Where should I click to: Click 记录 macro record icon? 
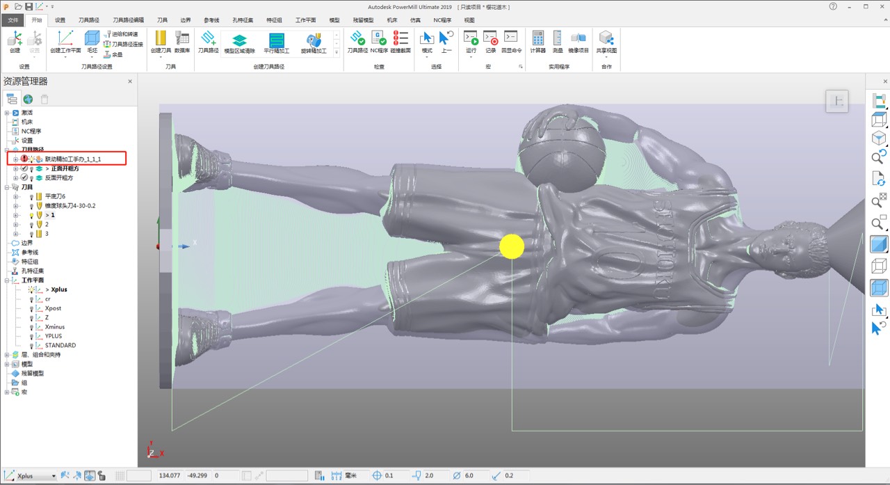(490, 39)
